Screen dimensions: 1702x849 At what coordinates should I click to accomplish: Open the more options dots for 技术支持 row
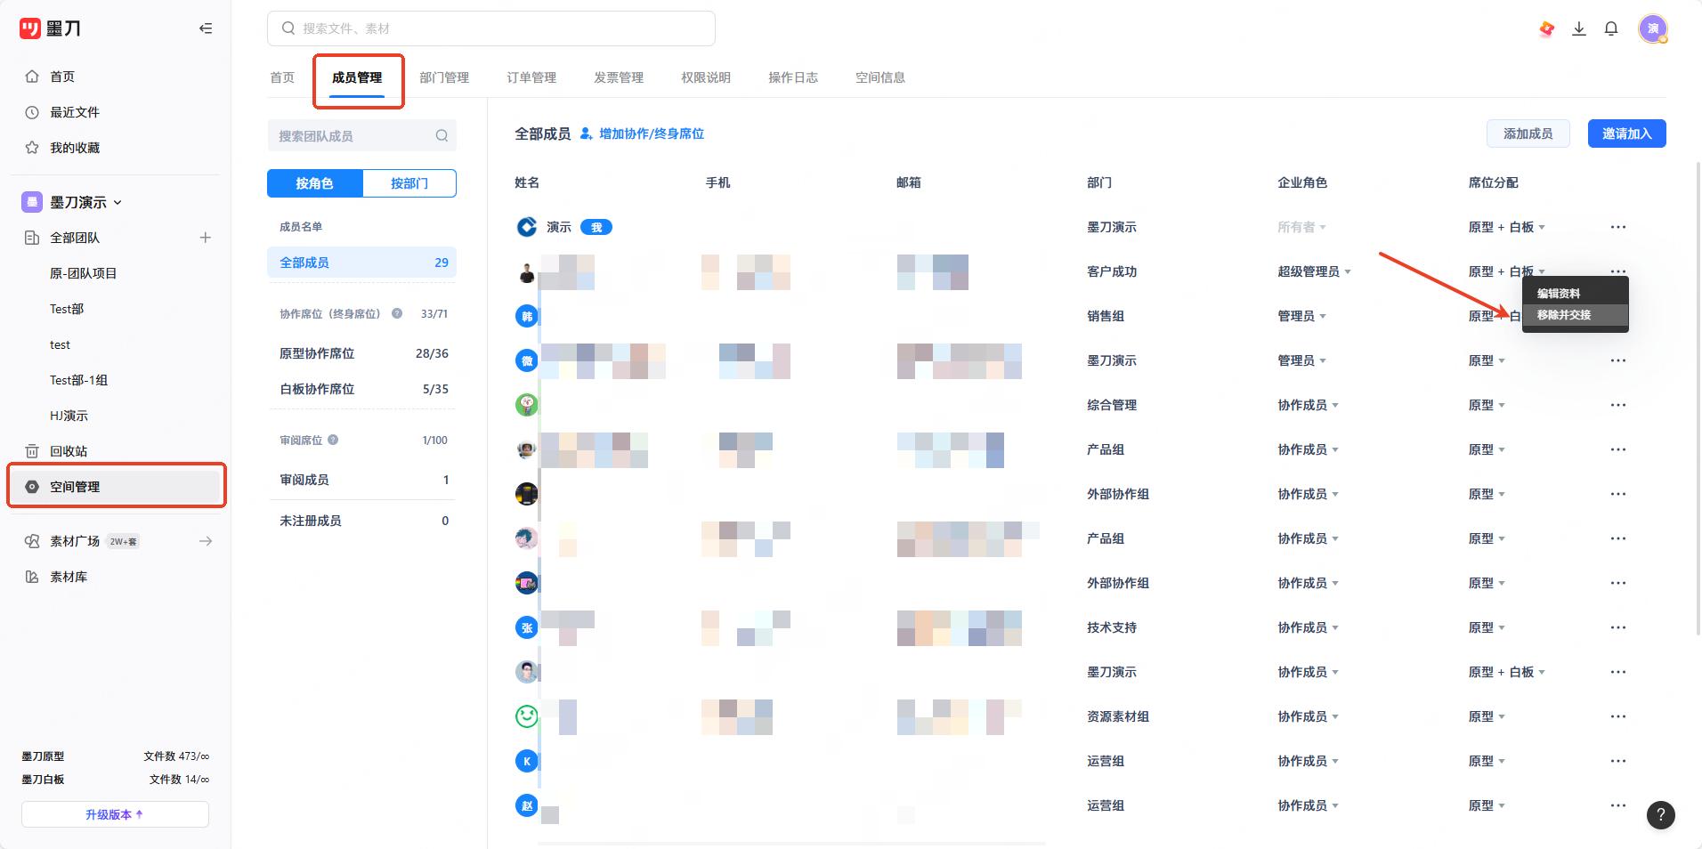point(1618,627)
